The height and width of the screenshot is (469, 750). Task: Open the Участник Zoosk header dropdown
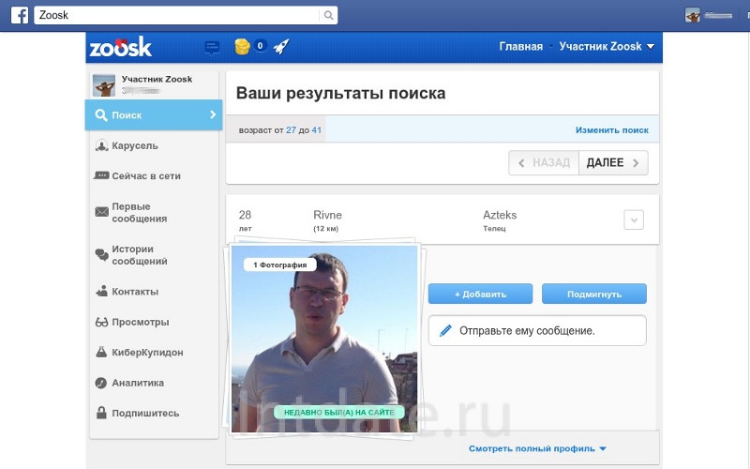(607, 46)
